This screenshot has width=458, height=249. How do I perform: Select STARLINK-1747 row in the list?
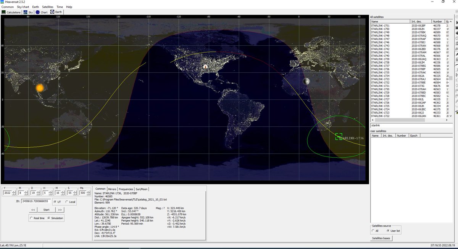[409, 39]
